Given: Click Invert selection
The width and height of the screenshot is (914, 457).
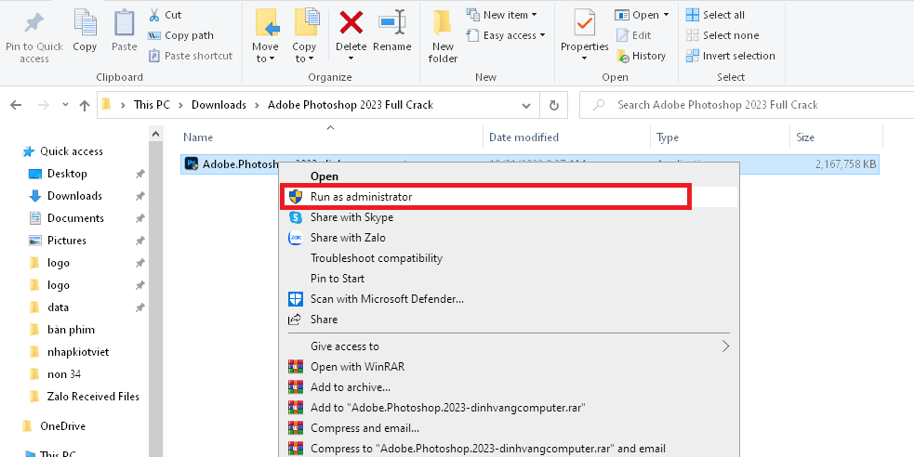Looking at the screenshot, I should point(731,56).
